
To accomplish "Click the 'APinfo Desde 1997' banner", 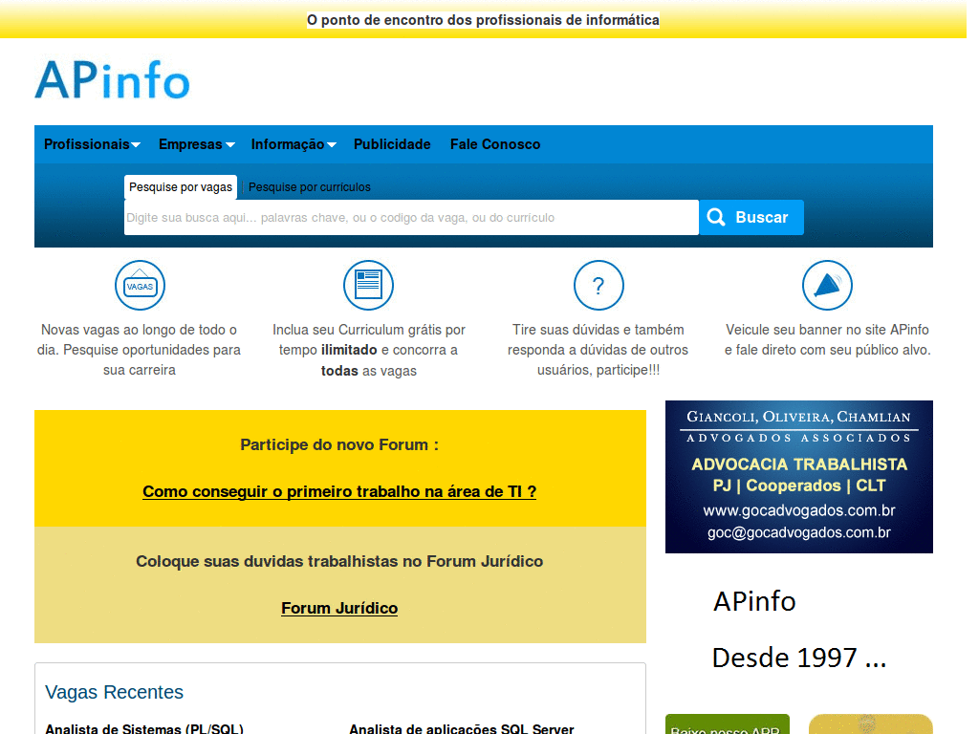I will 798,631.
